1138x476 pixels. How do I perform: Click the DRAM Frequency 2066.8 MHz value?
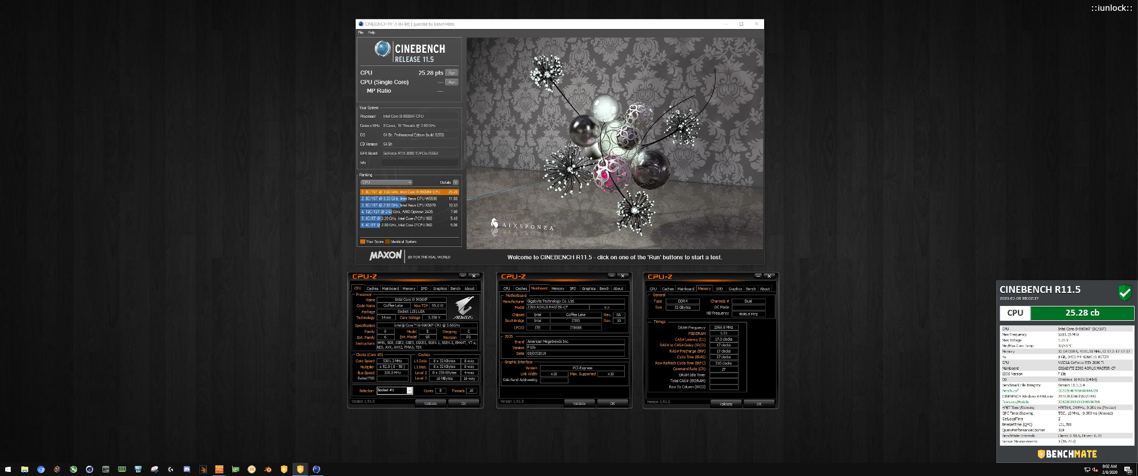724,328
